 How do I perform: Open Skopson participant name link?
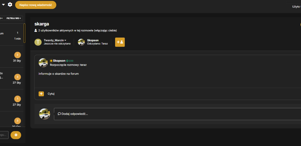click(x=93, y=40)
